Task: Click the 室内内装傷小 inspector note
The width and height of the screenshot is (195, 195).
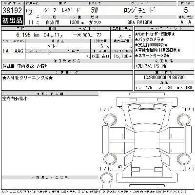Action: click(x=15, y=98)
